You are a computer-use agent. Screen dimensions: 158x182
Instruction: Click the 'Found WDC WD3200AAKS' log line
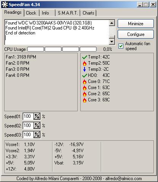tap(48, 23)
